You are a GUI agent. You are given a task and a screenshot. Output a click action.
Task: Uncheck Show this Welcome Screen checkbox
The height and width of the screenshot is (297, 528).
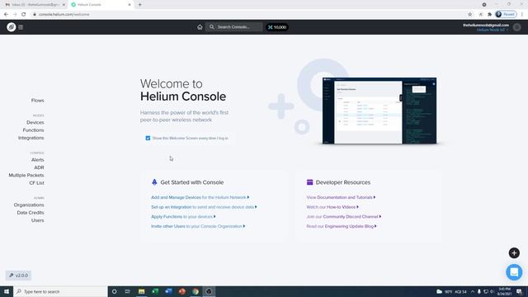148,138
